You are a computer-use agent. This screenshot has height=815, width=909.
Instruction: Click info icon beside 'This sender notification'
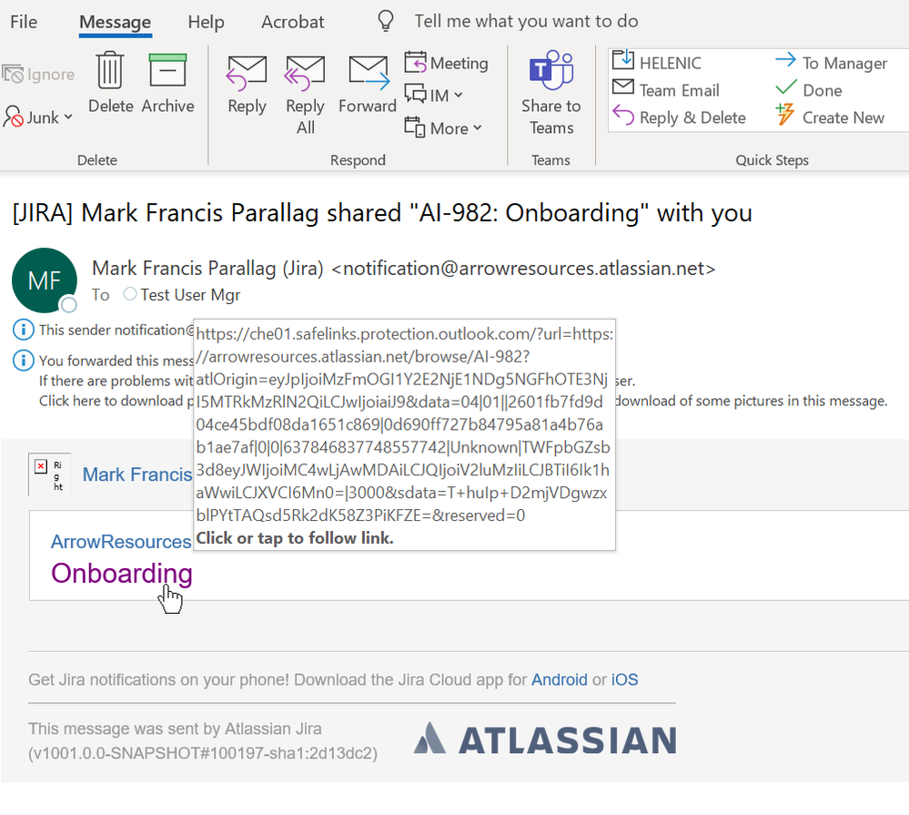[23, 330]
